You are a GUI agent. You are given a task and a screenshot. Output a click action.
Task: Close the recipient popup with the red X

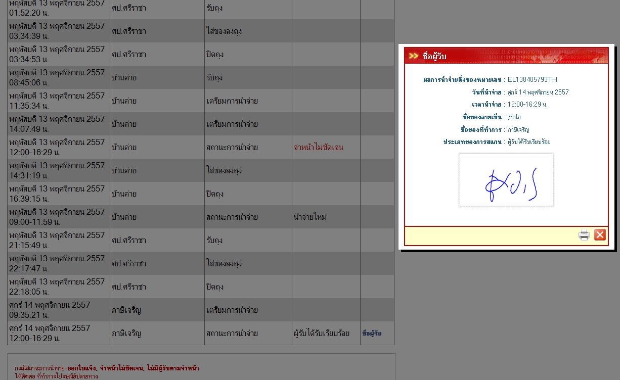(600, 235)
